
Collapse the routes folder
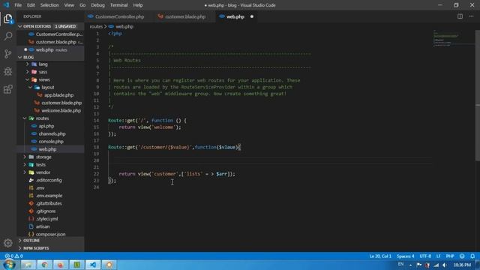click(42, 118)
